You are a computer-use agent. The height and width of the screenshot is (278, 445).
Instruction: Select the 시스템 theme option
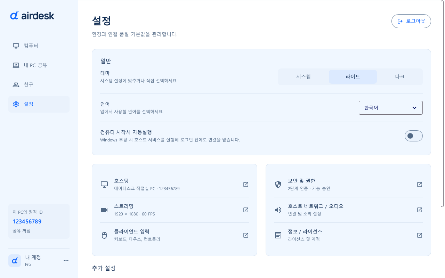pyautogui.click(x=304, y=77)
